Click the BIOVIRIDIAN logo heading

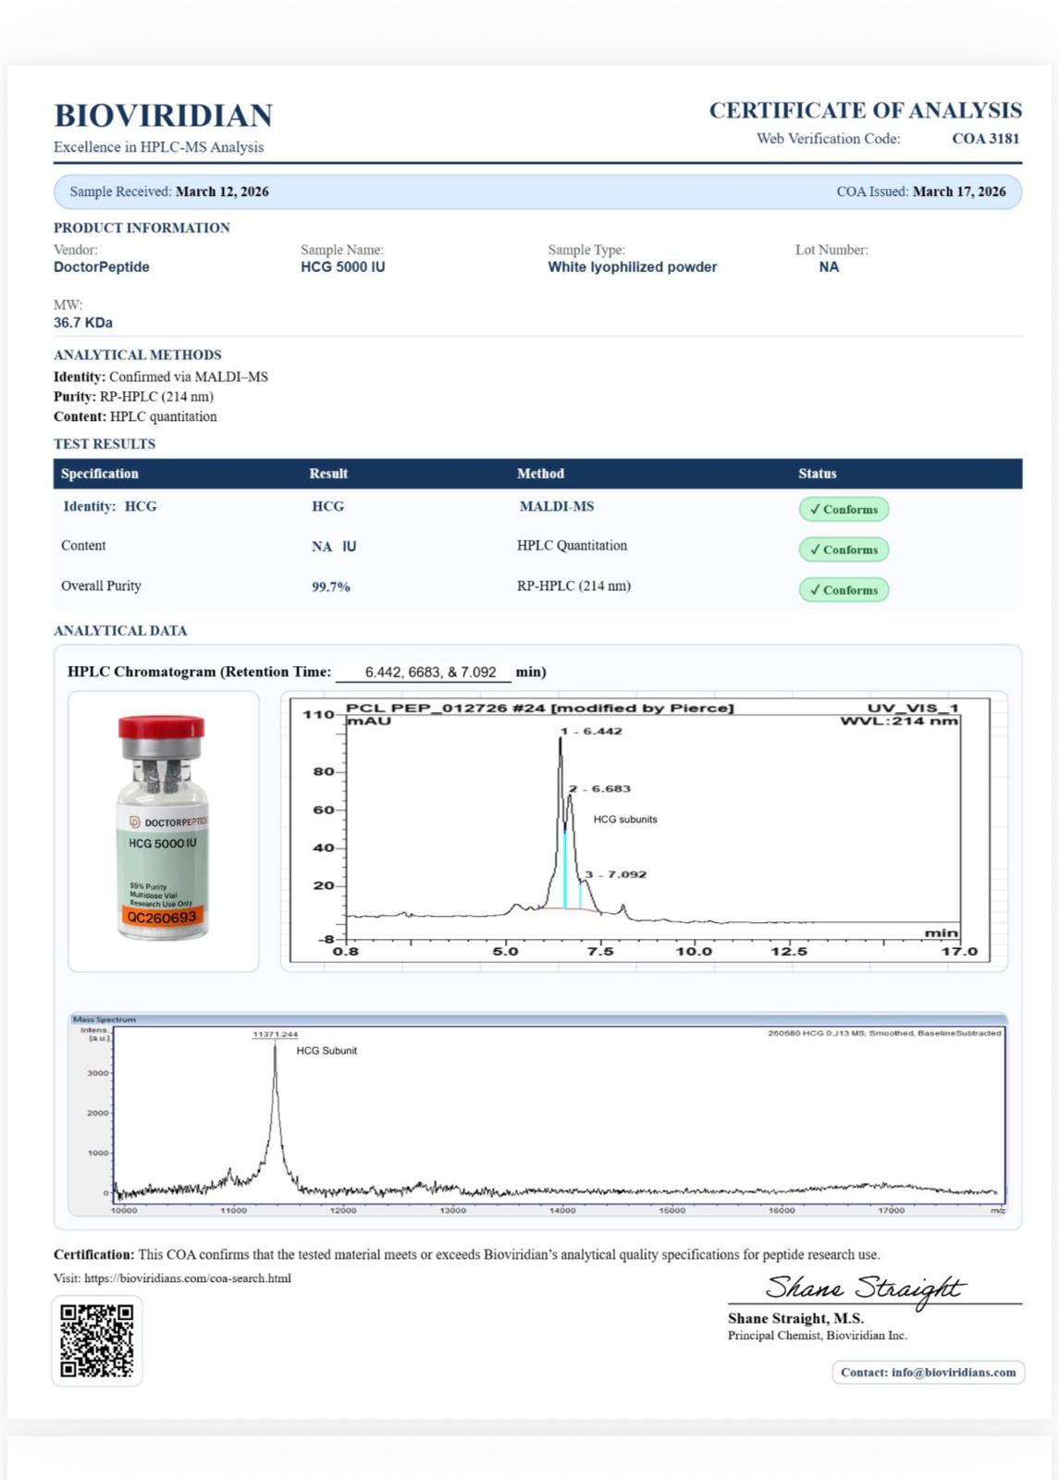tap(164, 116)
